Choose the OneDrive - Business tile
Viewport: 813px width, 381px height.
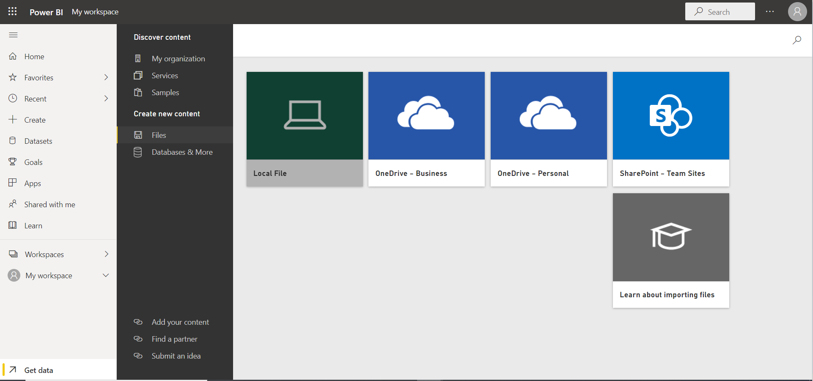tap(426, 129)
